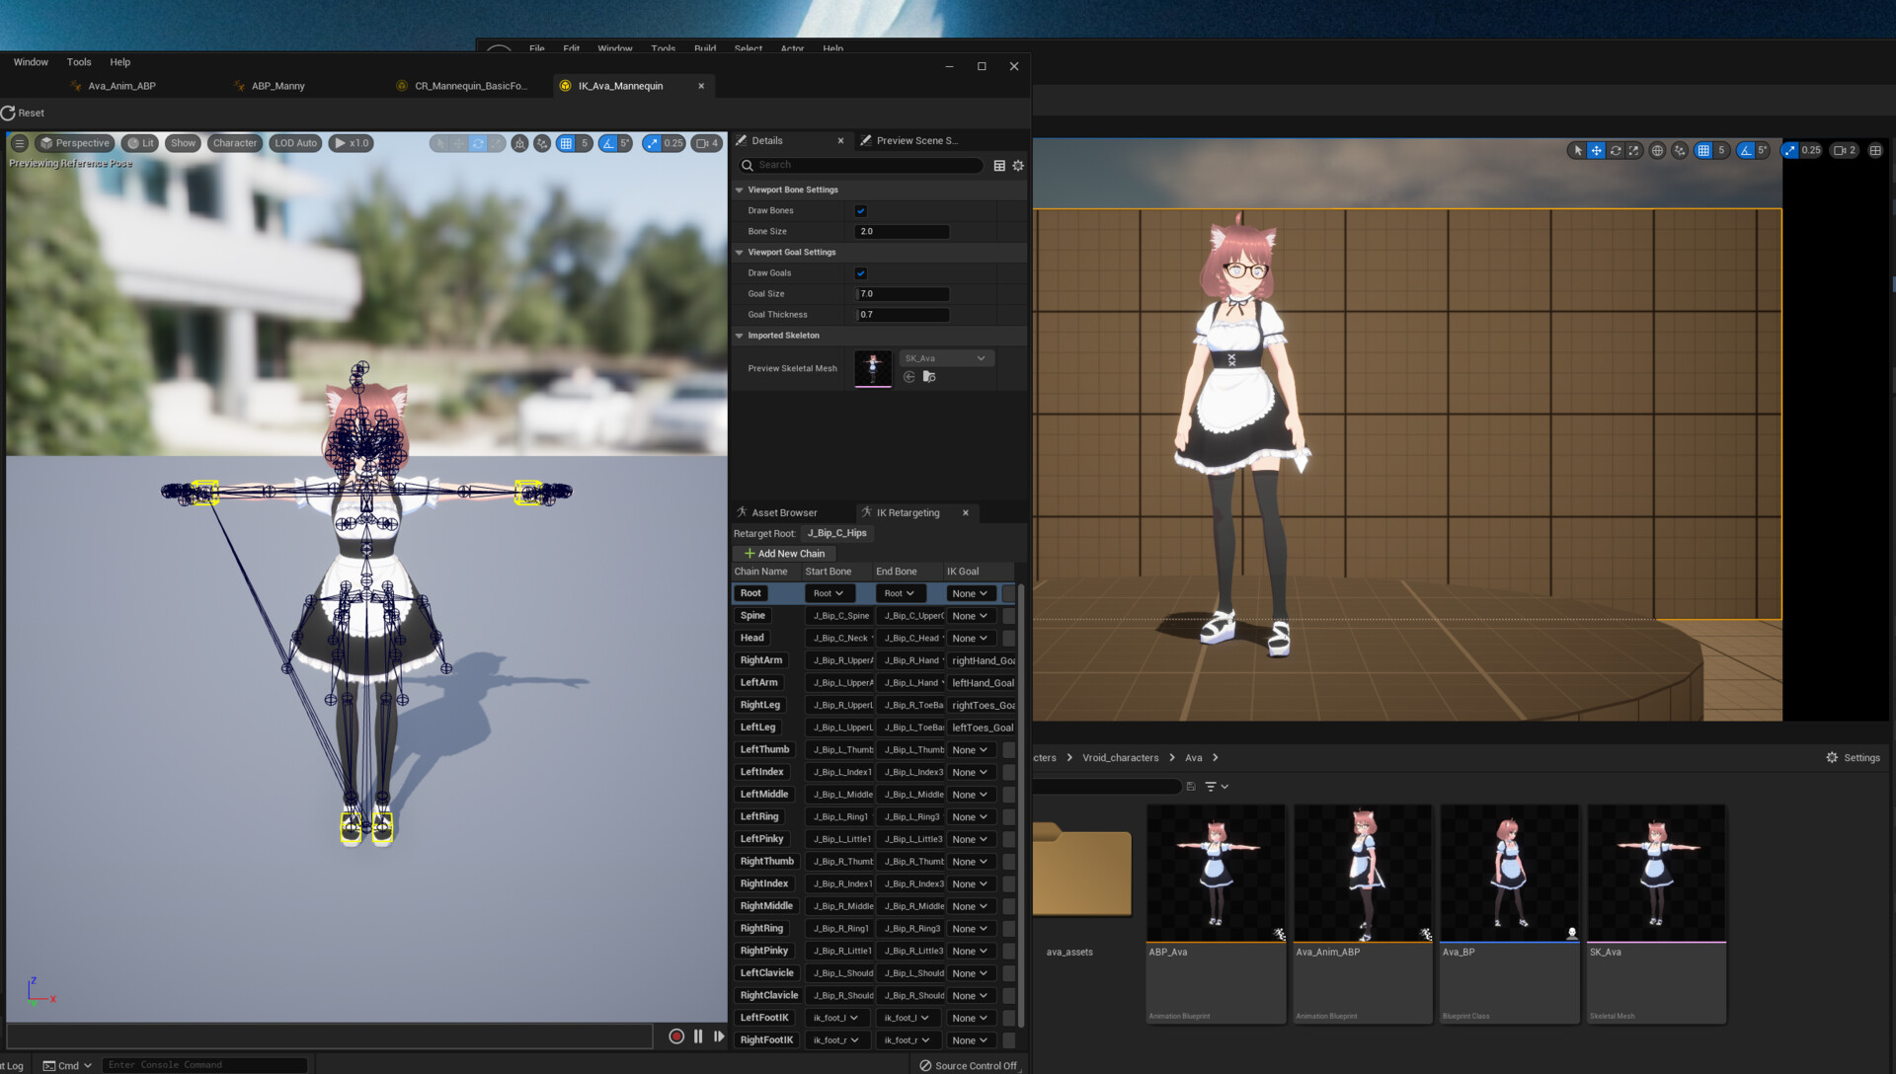Open the Tools menu
Image resolution: width=1896 pixels, height=1074 pixels.
tap(78, 61)
